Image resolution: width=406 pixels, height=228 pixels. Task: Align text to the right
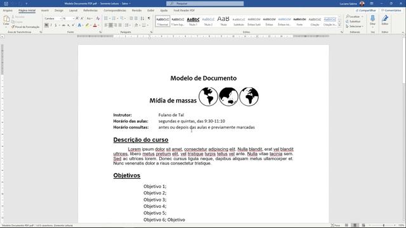[x=115, y=25]
